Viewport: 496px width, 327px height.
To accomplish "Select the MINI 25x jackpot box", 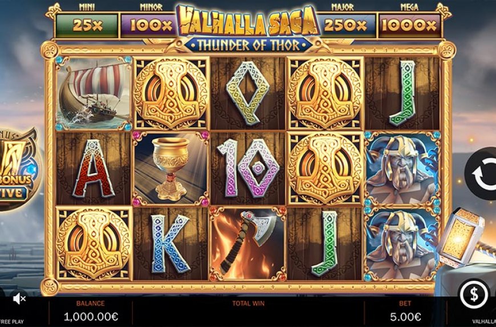I will 87,26.
